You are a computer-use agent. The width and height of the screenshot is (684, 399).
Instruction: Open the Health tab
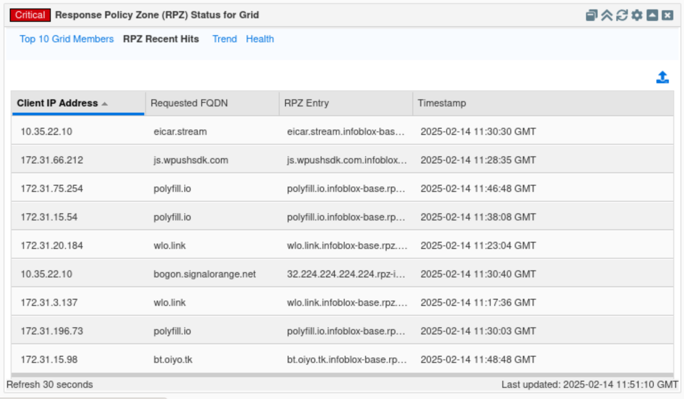pos(260,39)
